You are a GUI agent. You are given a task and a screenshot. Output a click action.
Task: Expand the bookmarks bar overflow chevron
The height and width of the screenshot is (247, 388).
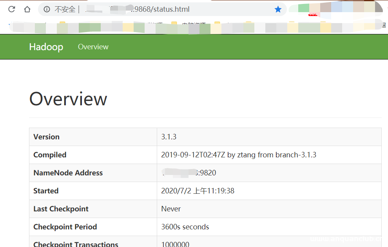(384, 26)
